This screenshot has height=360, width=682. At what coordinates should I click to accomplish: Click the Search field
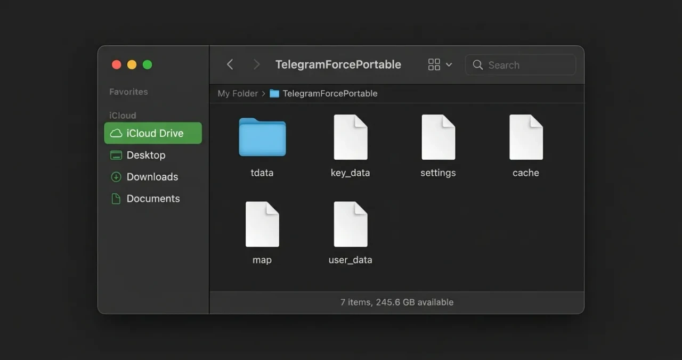click(x=521, y=65)
